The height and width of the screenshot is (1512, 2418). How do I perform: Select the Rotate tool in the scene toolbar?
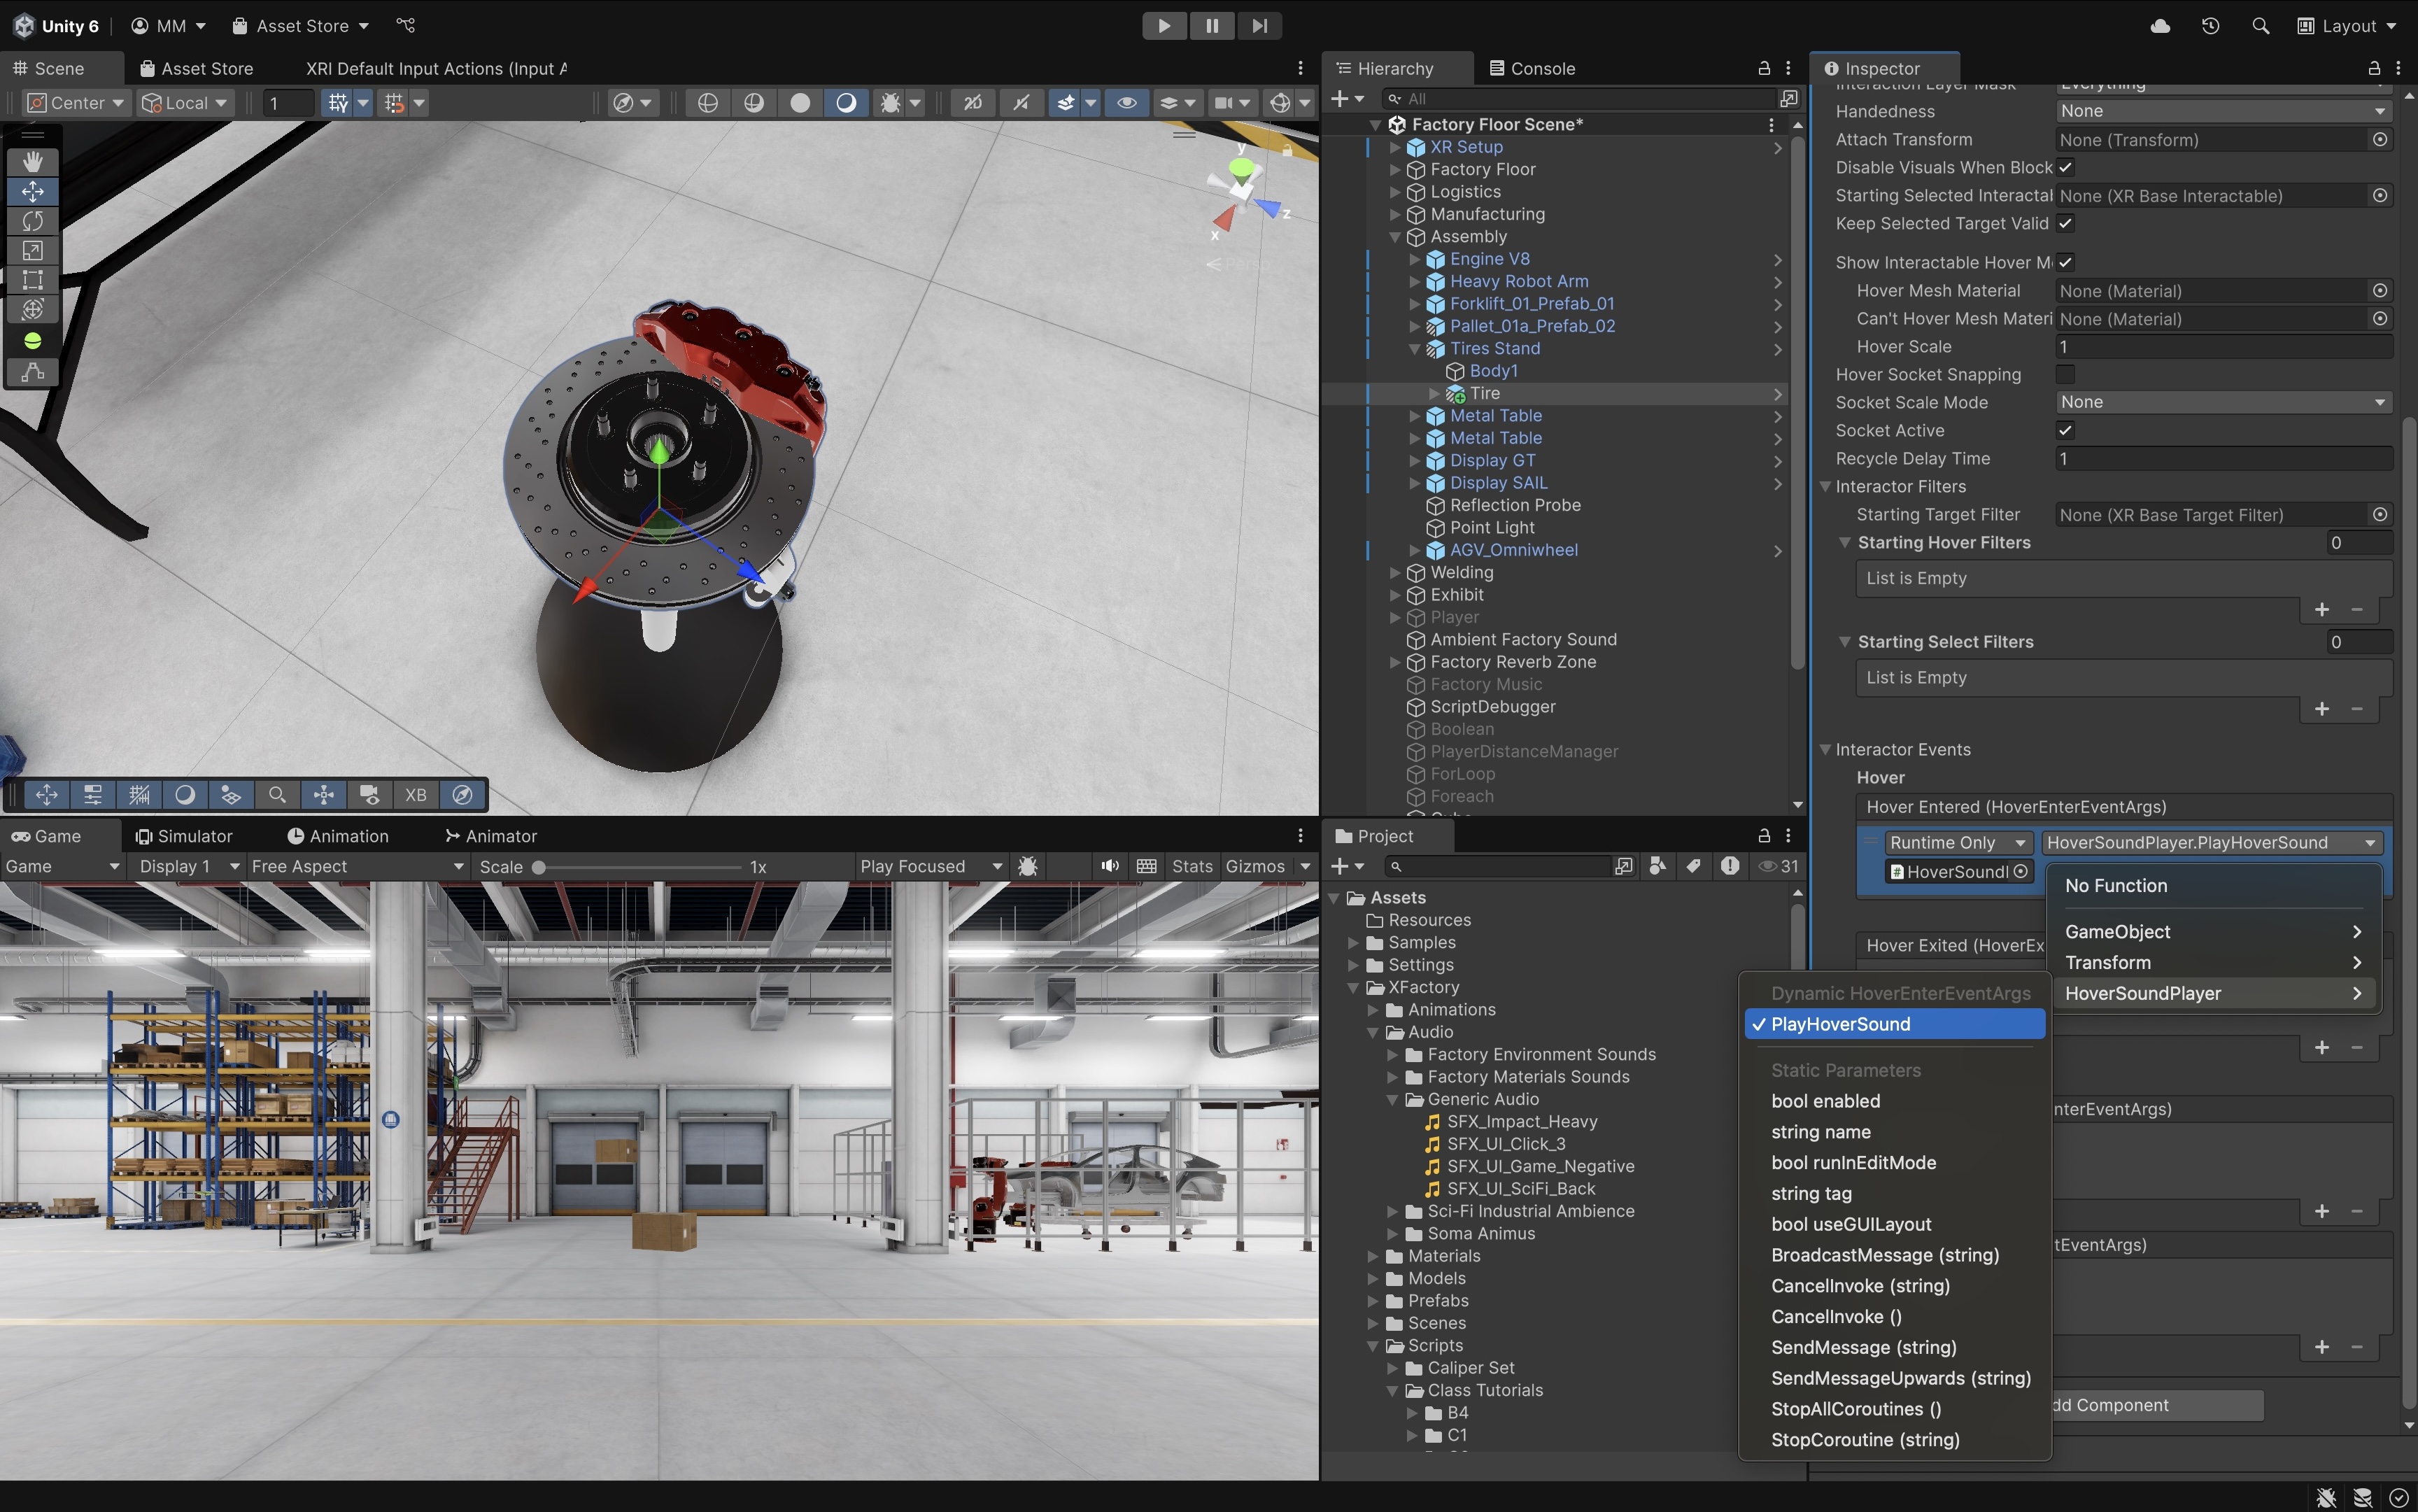(x=33, y=220)
